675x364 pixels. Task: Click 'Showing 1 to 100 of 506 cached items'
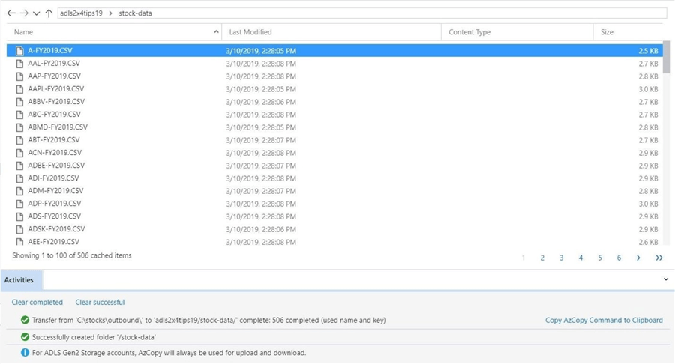[x=72, y=255]
